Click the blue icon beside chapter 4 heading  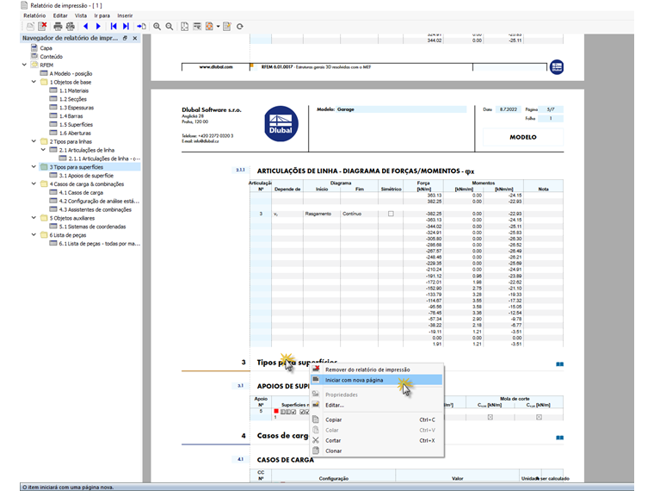[559, 438]
